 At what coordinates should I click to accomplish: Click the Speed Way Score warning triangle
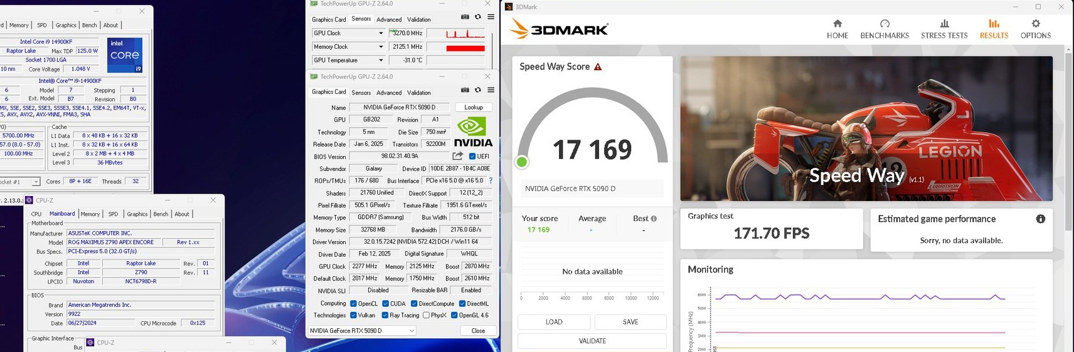coord(598,67)
